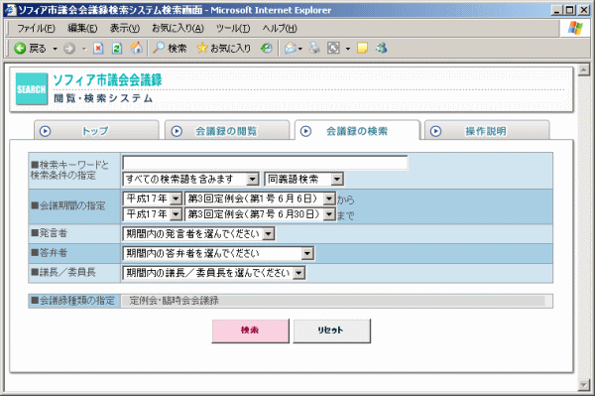Expand 期間内の答弁者を選んでください dropdown
The height and width of the screenshot is (396, 595).
click(x=307, y=253)
